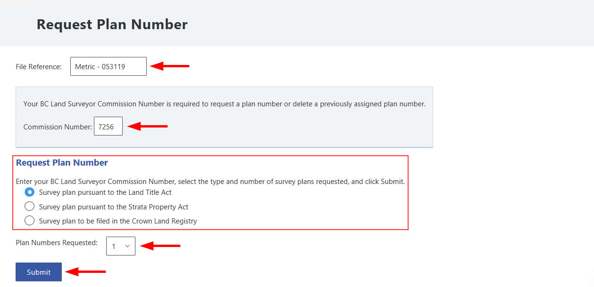The height and width of the screenshot is (287, 594).
Task: Click the blue Request Plan Number section heading
Action: [x=62, y=163]
